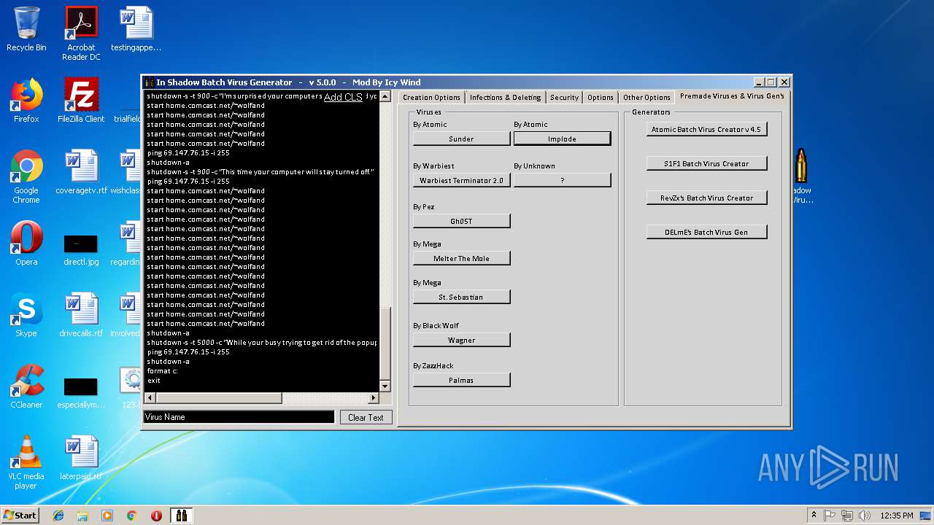Click the Palmas button
The height and width of the screenshot is (525, 934).
pos(462,380)
